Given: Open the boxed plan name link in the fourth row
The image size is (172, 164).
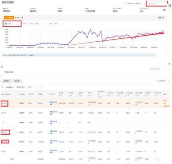Looking at the screenshot, I should pos(5,132).
